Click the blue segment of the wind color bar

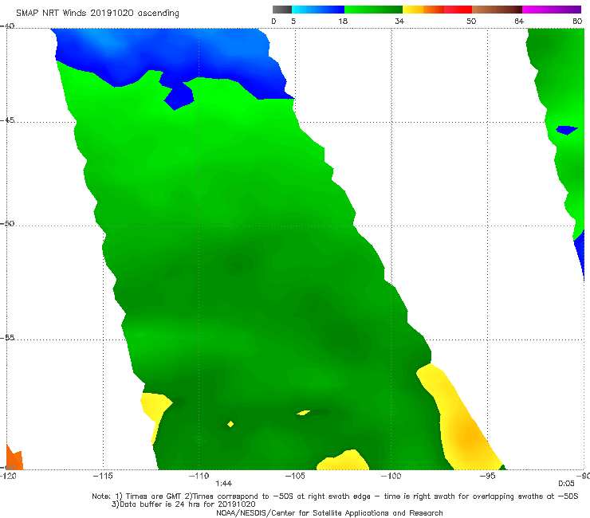point(318,10)
